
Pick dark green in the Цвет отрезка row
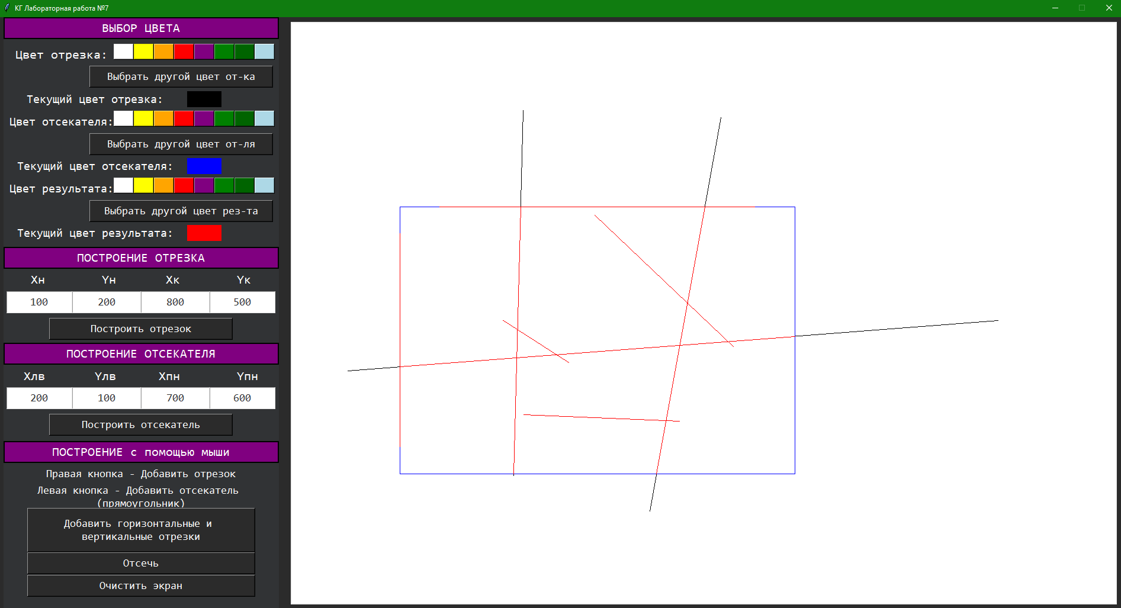tap(244, 52)
